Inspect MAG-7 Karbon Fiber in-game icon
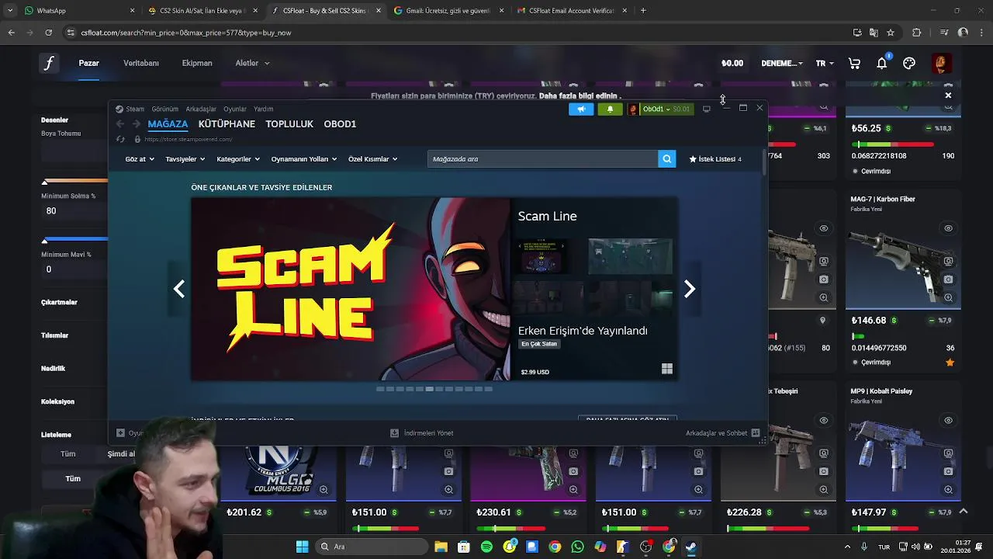The image size is (993, 559). click(x=948, y=262)
